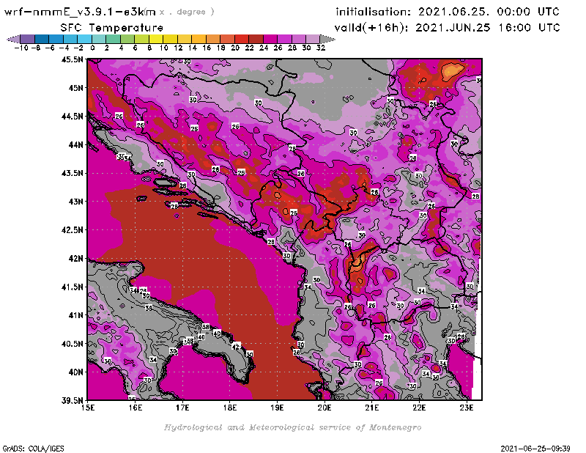Click the legend tick label '-10'
Viewport: 586px width, 453px height.
point(21,48)
